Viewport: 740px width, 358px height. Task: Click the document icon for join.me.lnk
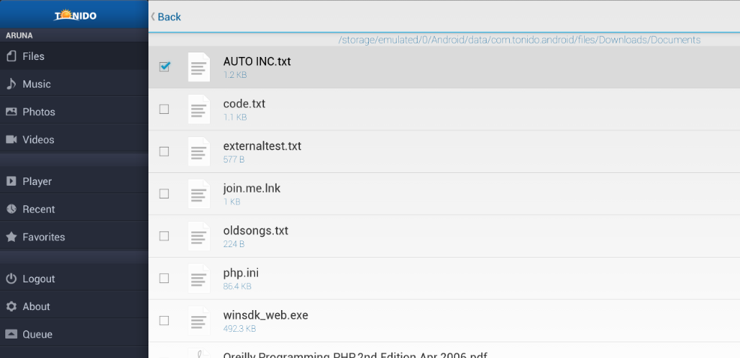click(199, 194)
